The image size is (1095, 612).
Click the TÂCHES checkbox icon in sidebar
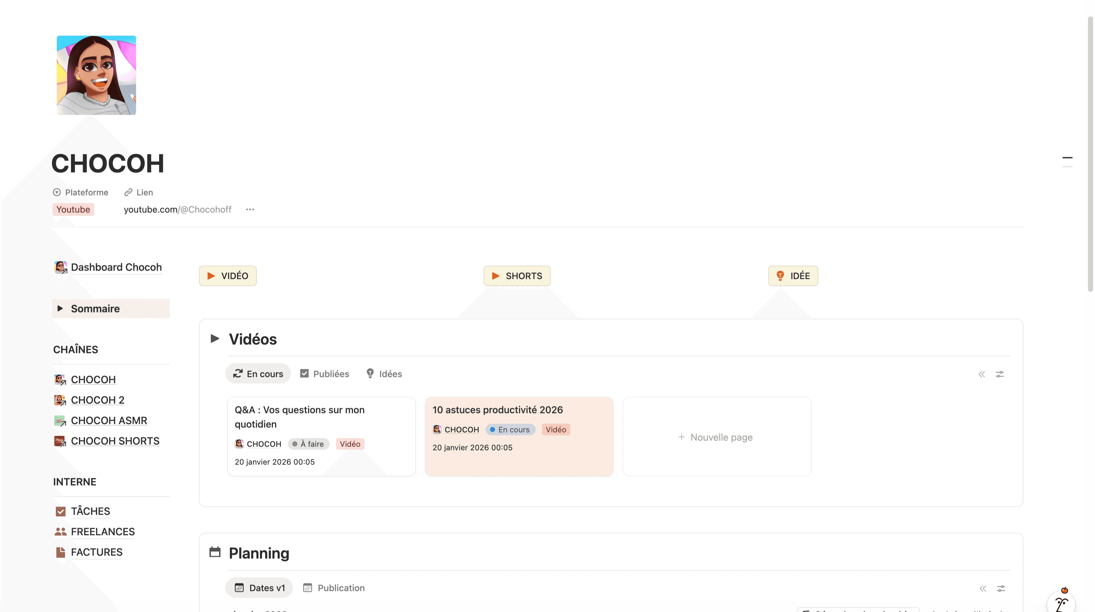coord(60,511)
